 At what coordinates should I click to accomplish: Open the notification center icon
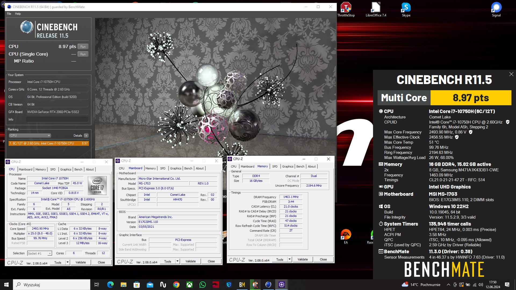pyautogui.click(x=507, y=285)
